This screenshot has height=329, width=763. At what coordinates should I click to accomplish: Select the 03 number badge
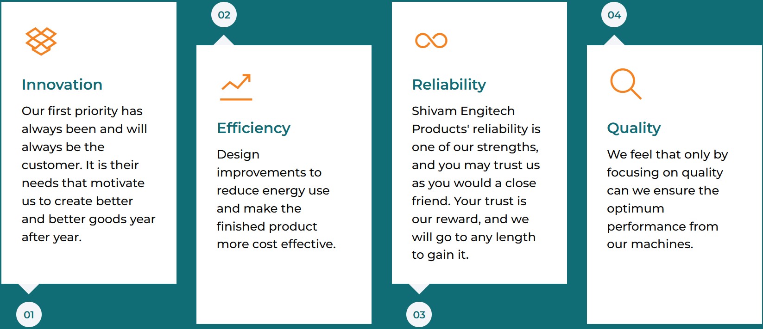point(419,315)
